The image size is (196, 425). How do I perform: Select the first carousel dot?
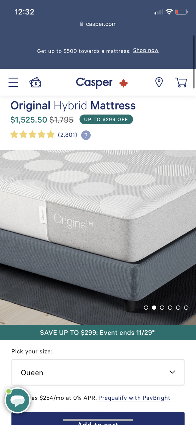pos(146,308)
